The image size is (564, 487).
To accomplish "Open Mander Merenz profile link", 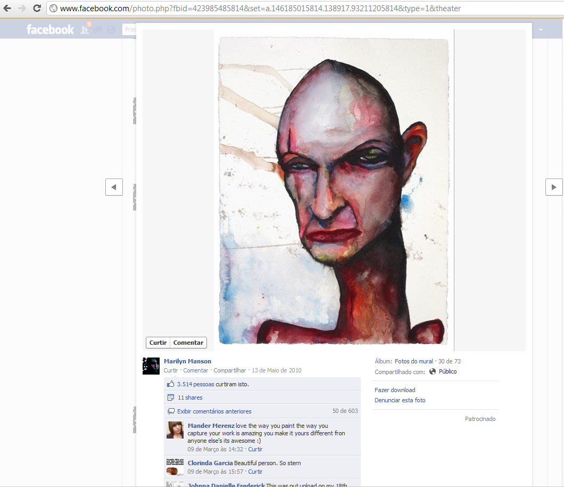I will click(211, 426).
